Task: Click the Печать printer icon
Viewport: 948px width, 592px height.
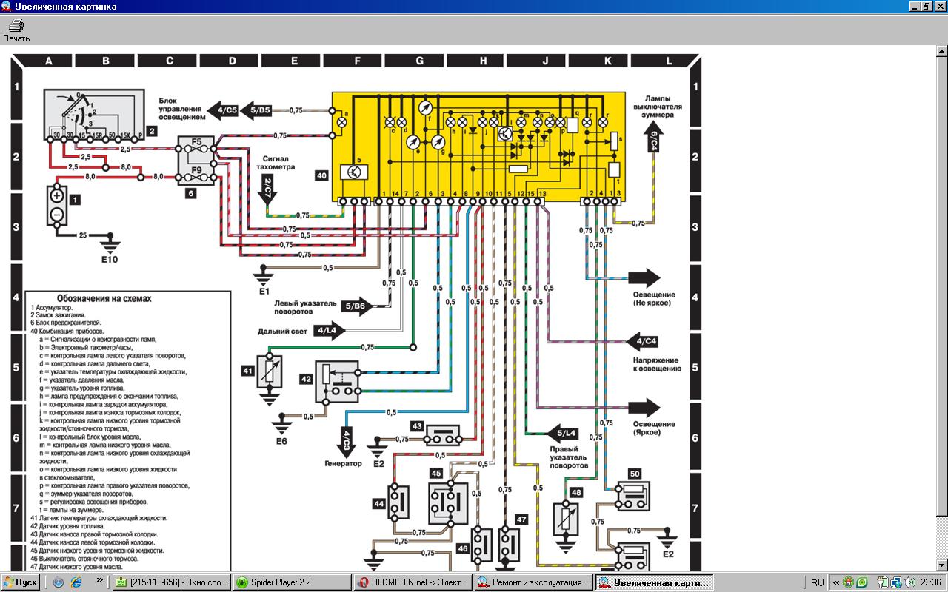Action: 16,26
